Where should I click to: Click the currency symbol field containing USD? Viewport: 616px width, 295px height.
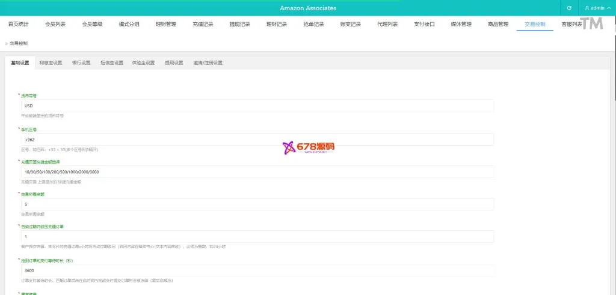257,106
